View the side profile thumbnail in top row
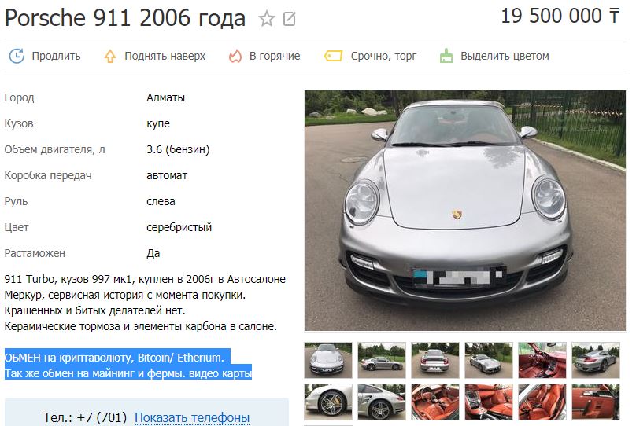Image resolution: width=636 pixels, height=426 pixels. pos(382,360)
